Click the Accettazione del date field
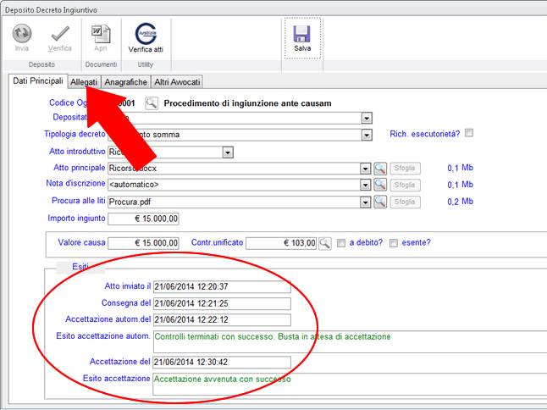This screenshot has height=410, width=547. point(222,363)
